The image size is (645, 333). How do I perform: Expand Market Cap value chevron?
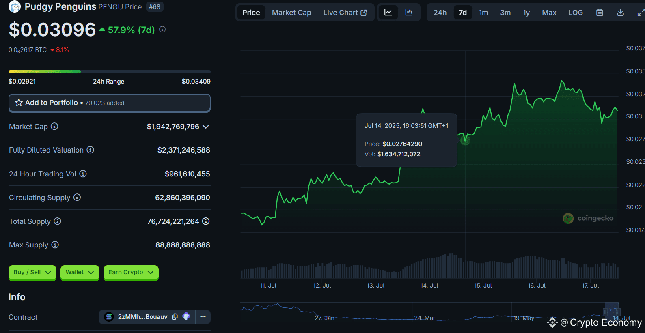tap(206, 127)
